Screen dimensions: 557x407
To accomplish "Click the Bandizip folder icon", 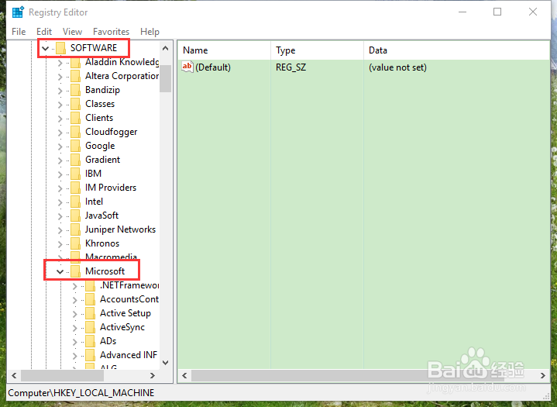I will [x=75, y=90].
